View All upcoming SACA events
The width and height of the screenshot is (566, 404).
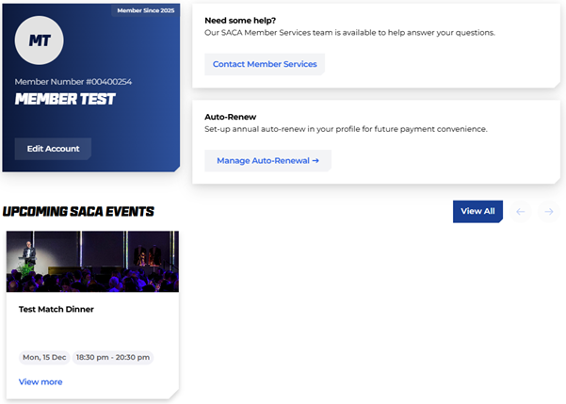pyautogui.click(x=477, y=212)
